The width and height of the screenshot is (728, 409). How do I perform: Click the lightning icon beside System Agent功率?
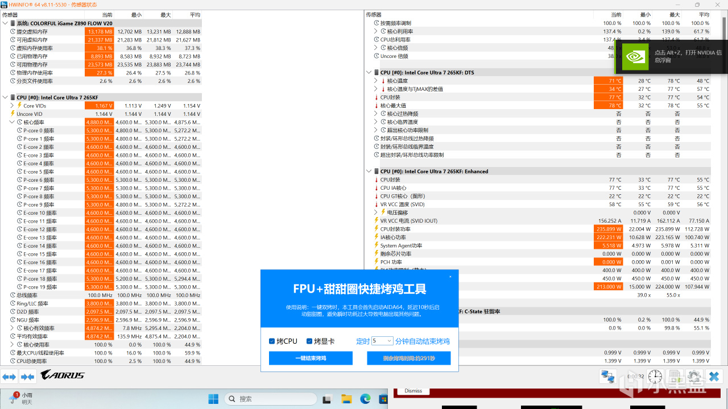pyautogui.click(x=377, y=245)
